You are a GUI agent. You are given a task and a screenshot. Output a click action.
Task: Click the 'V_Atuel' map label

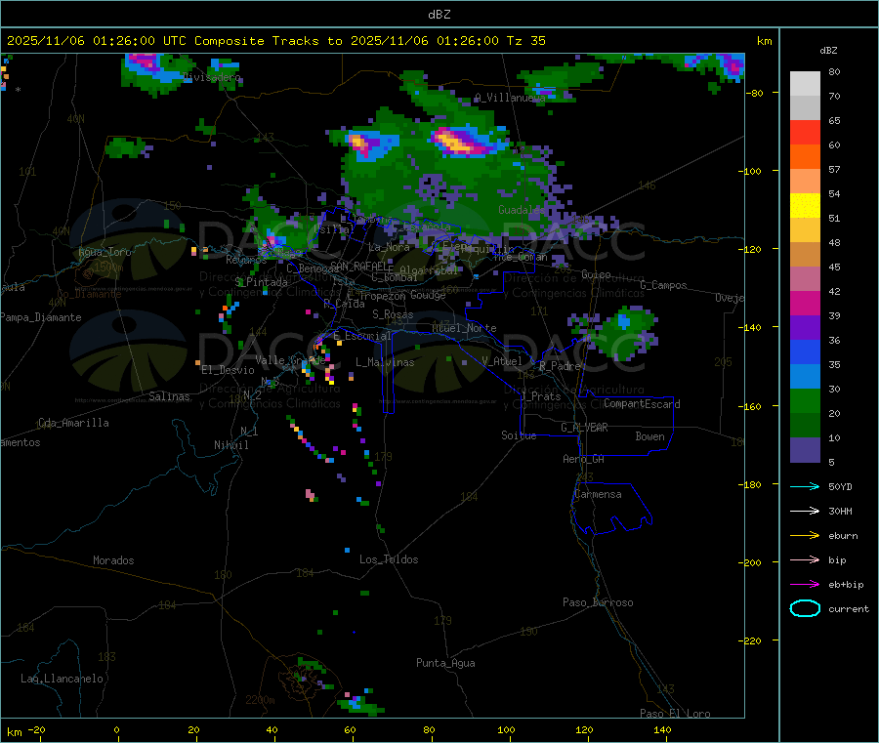[502, 361]
